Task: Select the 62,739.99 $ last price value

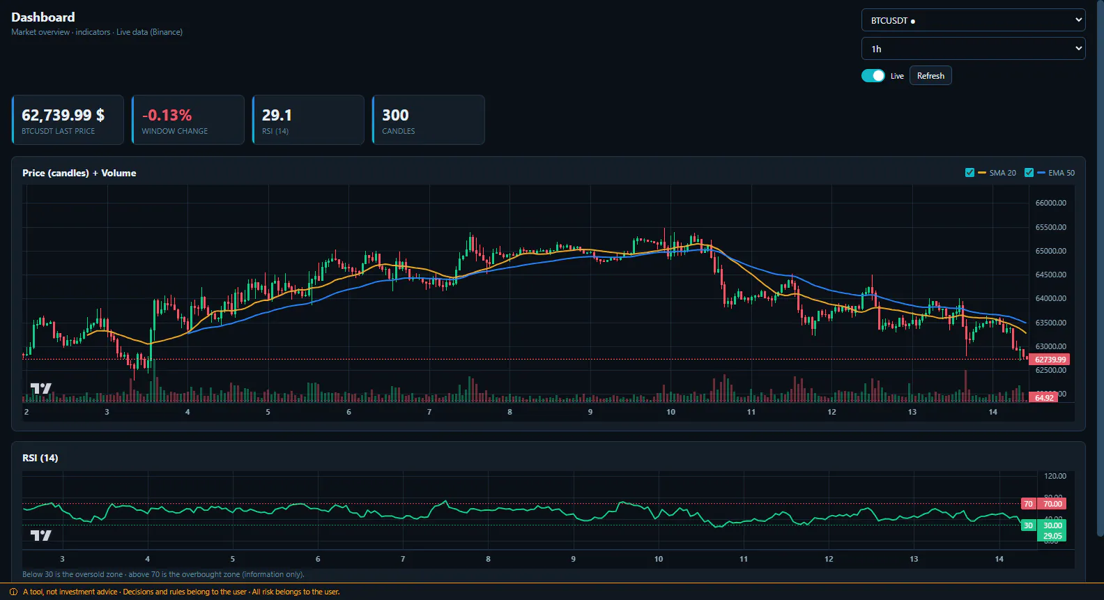Action: tap(63, 115)
